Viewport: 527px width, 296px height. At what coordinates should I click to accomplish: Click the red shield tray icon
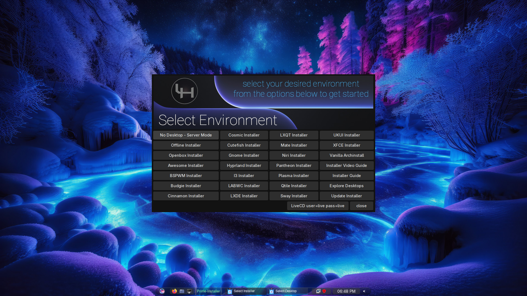(x=324, y=291)
